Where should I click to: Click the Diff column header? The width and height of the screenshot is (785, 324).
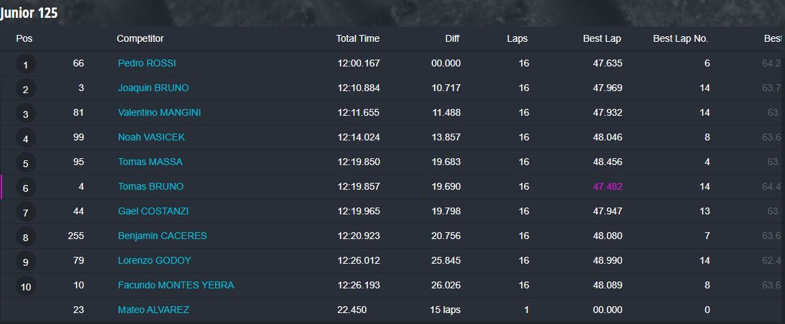coord(452,38)
